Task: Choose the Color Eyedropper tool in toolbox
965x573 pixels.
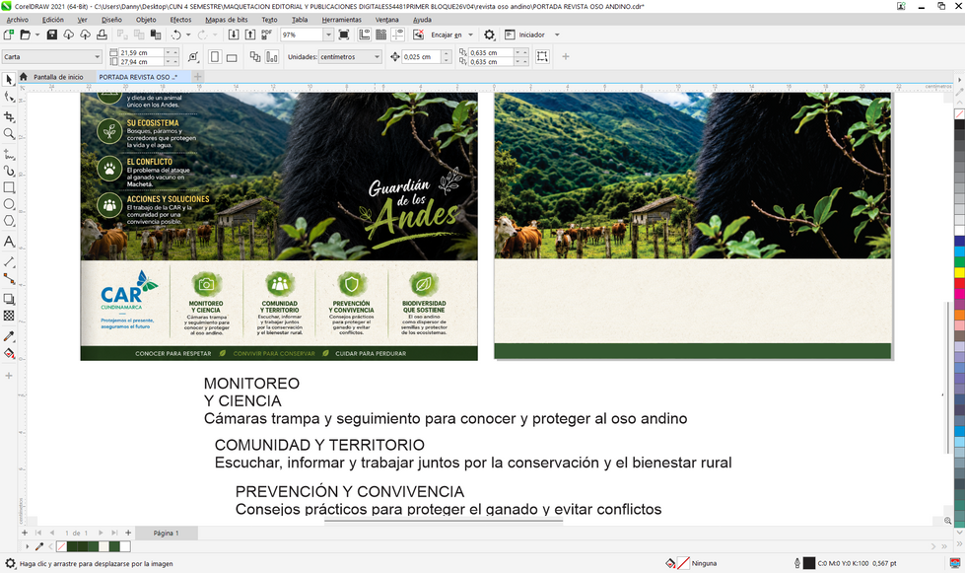Action: click(9, 336)
